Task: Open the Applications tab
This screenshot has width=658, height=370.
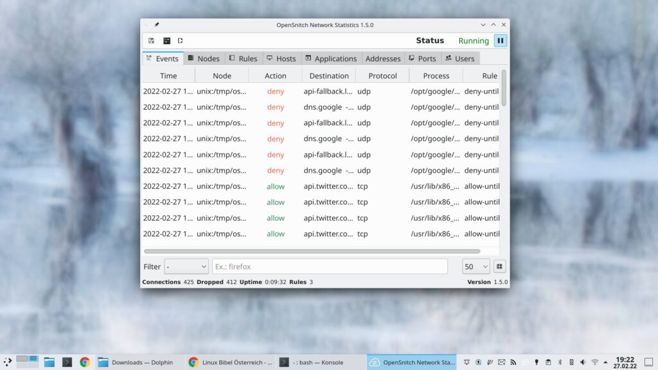Action: pos(331,58)
